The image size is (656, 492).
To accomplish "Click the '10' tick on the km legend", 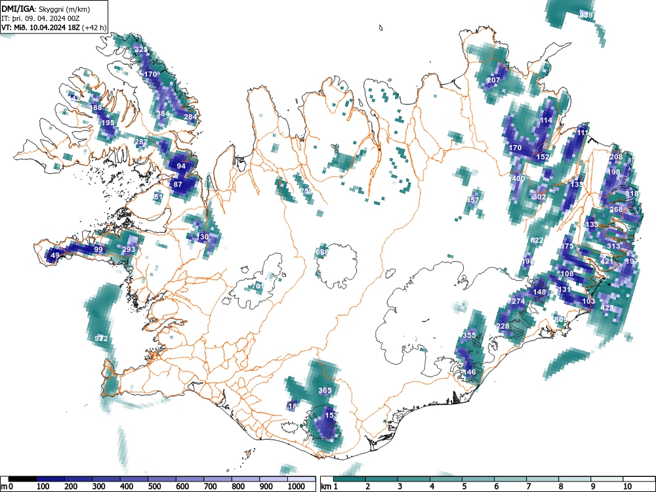I will (x=626, y=487).
